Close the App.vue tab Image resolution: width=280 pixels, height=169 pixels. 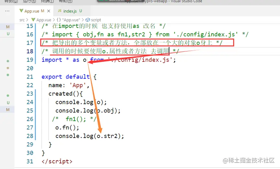click(x=49, y=11)
